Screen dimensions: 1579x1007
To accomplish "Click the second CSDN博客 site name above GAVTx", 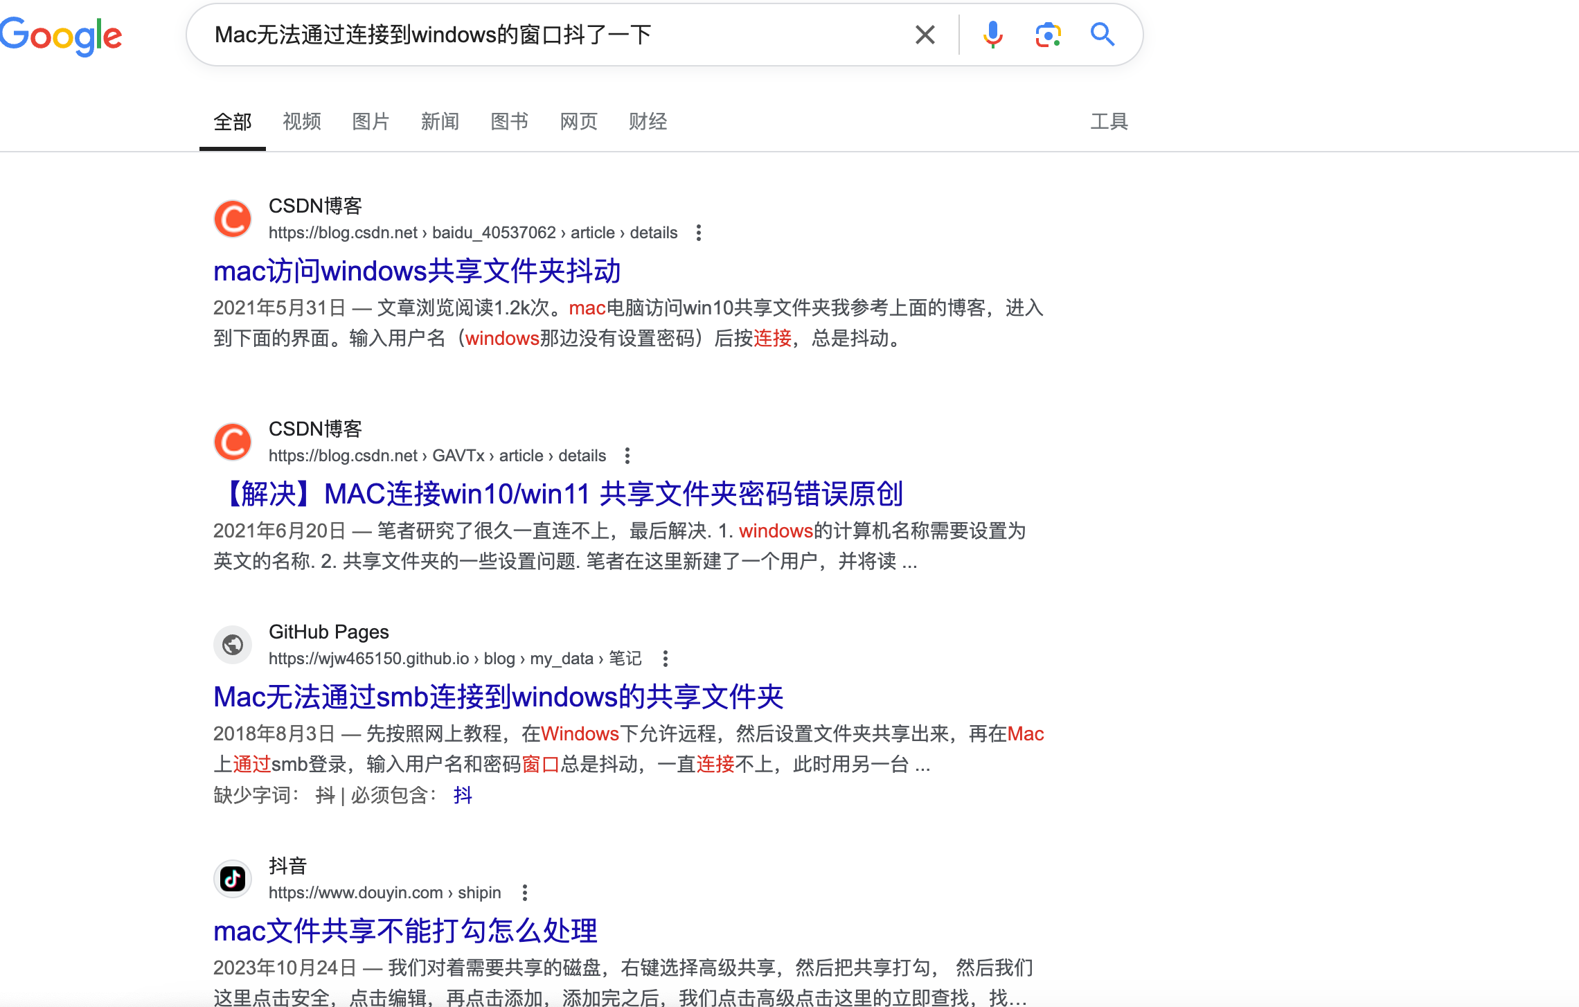I will click(x=316, y=429).
